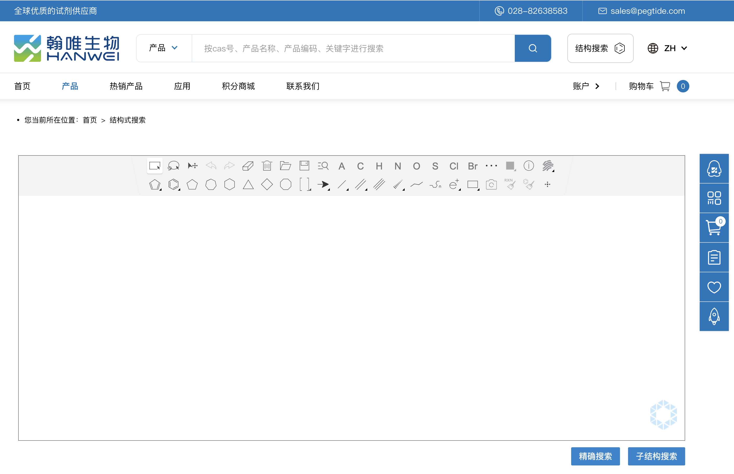Pick the Hydrogen (H) atom
The height and width of the screenshot is (474, 734).
pos(379,166)
